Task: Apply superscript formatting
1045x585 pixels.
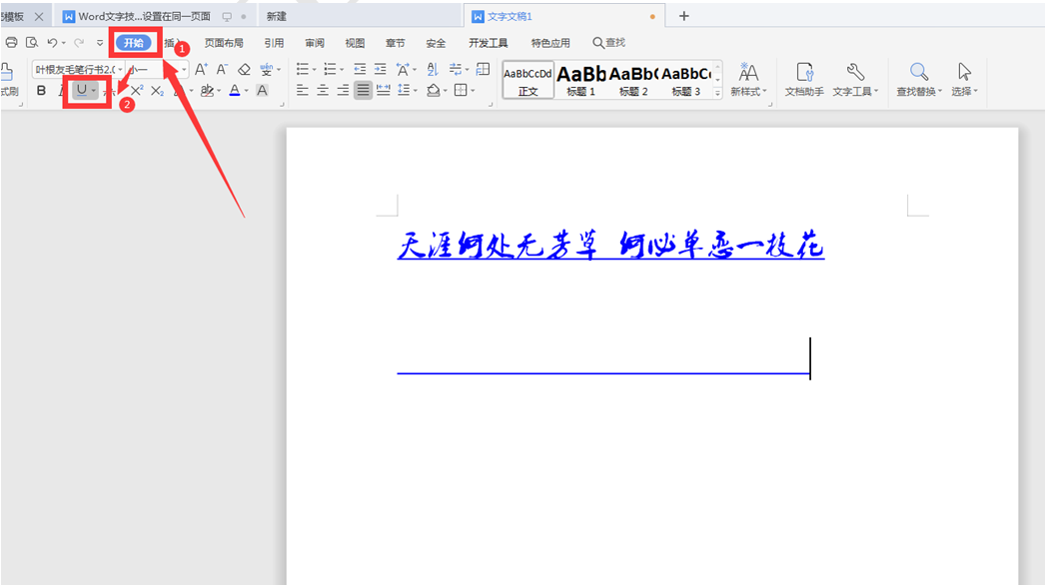Action: [x=136, y=91]
